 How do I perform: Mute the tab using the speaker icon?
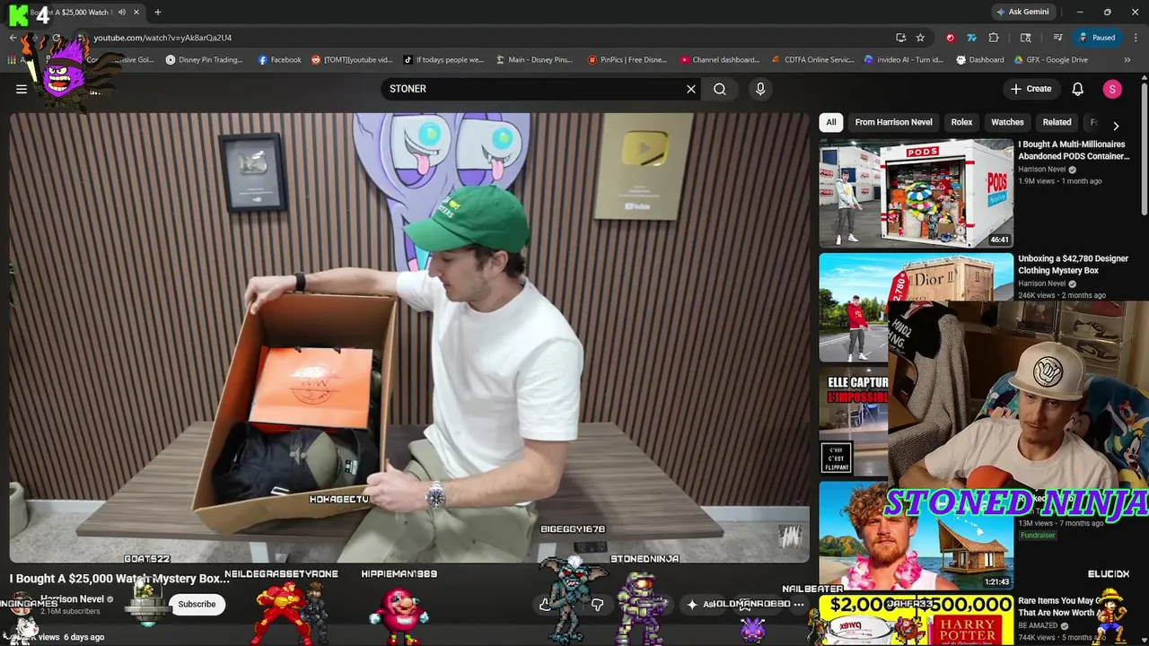121,13
